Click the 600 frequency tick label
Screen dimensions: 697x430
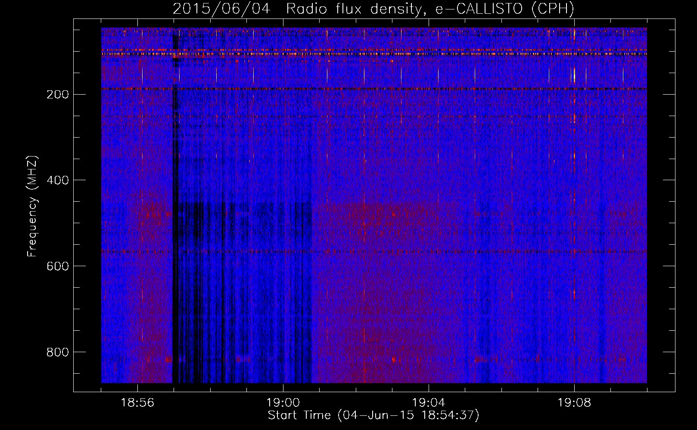tap(57, 266)
